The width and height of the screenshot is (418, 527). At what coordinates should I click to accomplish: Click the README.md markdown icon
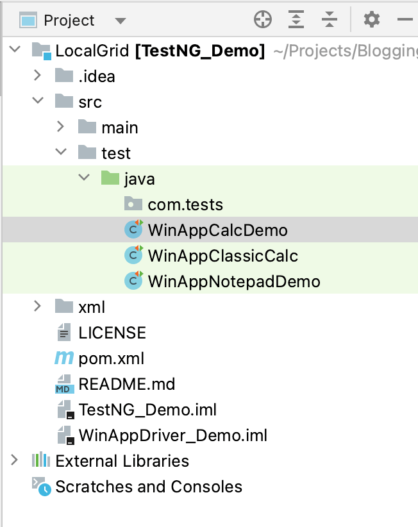tap(65, 384)
